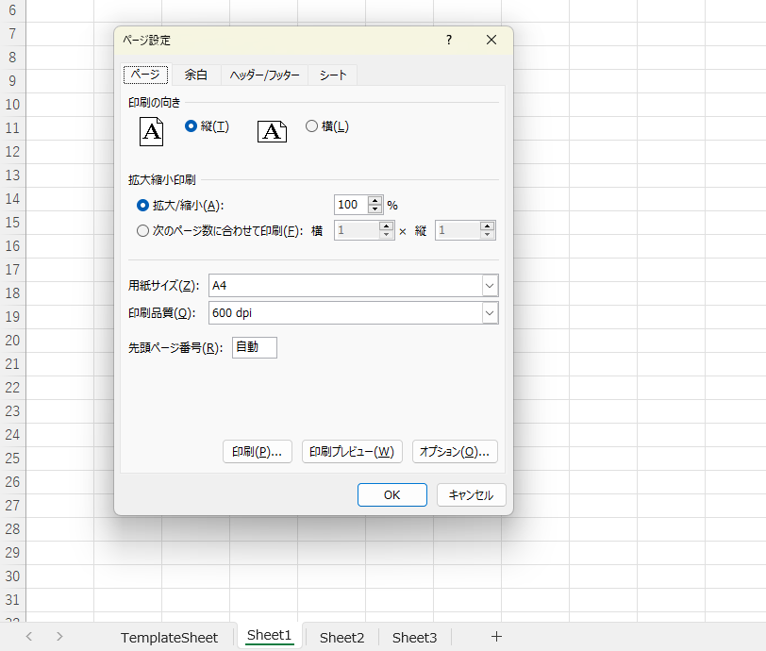The width and height of the screenshot is (766, 651).
Task: Switch to the シート tab
Action: pyautogui.click(x=332, y=75)
